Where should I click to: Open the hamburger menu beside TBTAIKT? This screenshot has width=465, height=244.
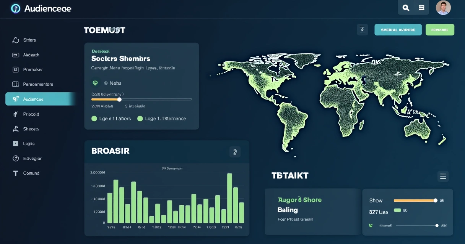click(443, 176)
